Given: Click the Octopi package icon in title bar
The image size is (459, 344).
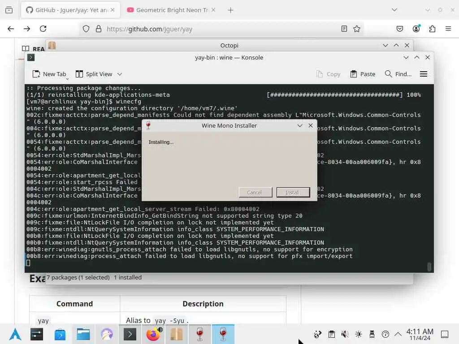Looking at the screenshot, I should click(52, 45).
